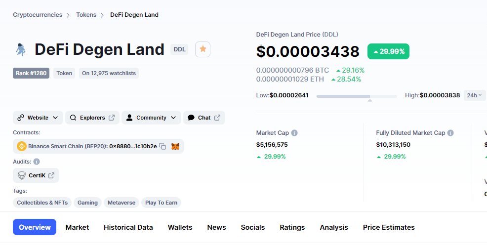Click the Collectibles & NFTs tag
This screenshot has height=249, width=487.
pyautogui.click(x=42, y=203)
